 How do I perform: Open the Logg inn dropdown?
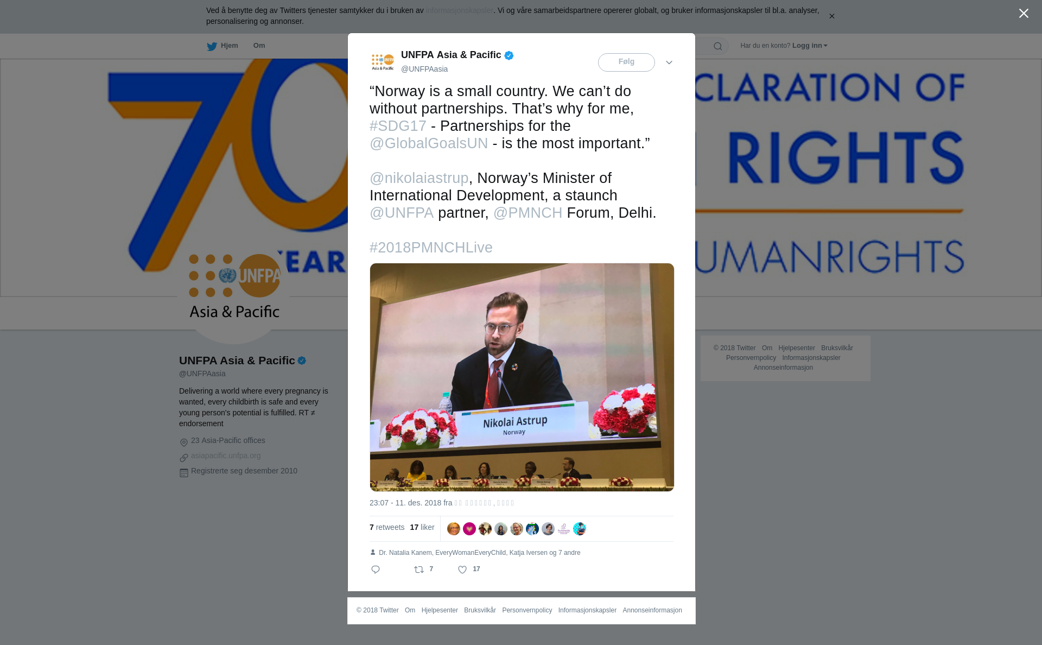(810, 46)
